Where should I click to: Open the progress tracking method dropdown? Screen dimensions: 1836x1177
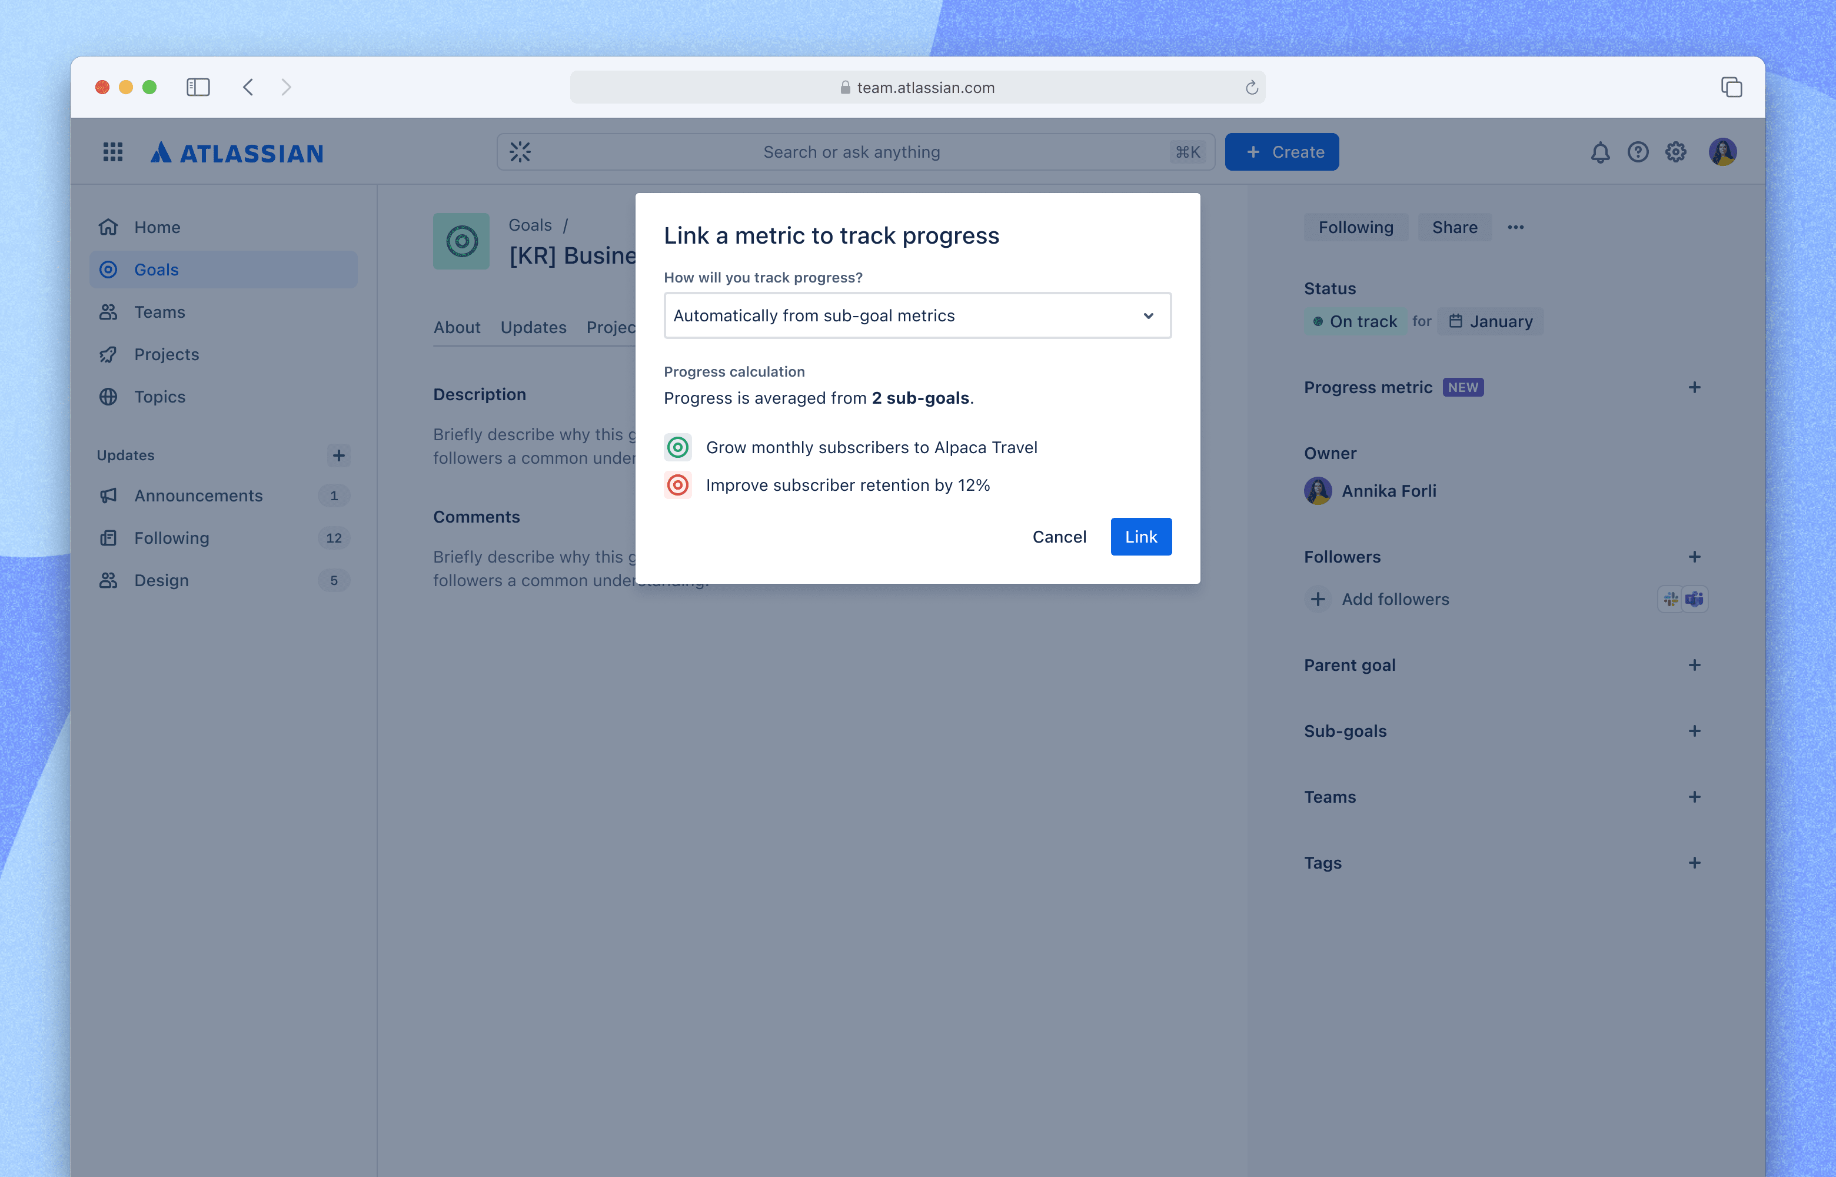(x=917, y=317)
